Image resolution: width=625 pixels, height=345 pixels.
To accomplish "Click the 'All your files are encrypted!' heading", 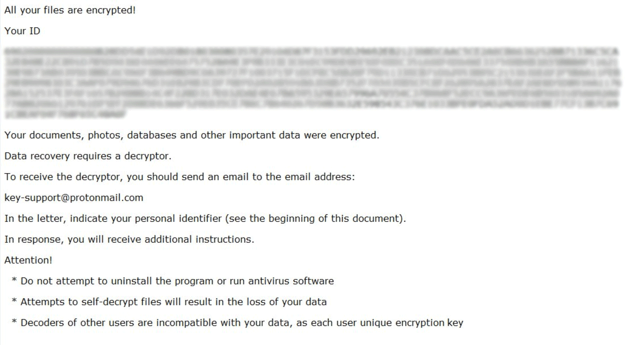I will [x=70, y=10].
